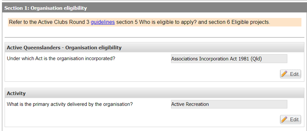Open the guidelines link in the banner
The height and width of the screenshot is (131, 307).
pos(103,22)
